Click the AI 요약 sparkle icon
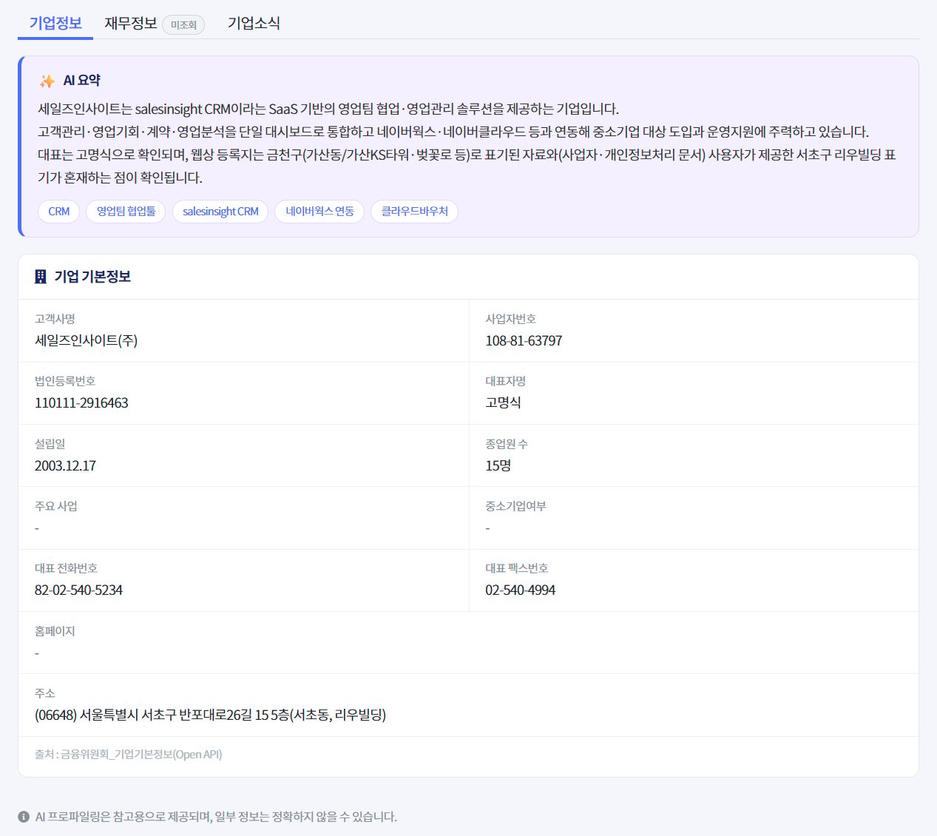This screenshot has width=937, height=836. [x=47, y=81]
